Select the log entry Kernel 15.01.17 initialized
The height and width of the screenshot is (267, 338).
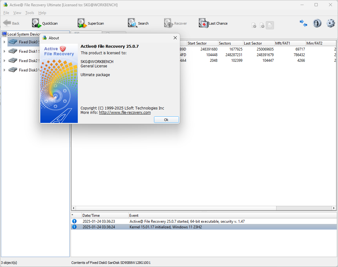[204, 227]
